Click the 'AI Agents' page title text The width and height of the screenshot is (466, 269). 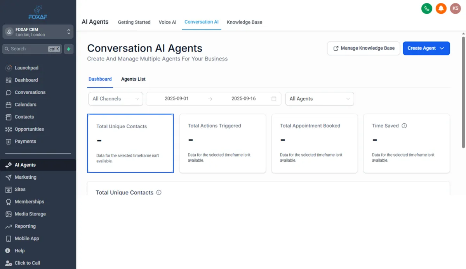95,22
